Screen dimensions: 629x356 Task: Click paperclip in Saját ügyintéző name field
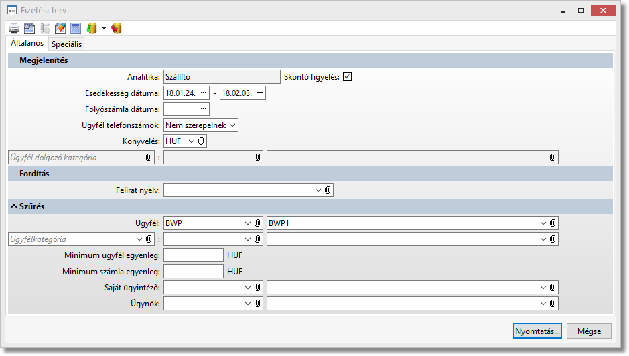[553, 288]
